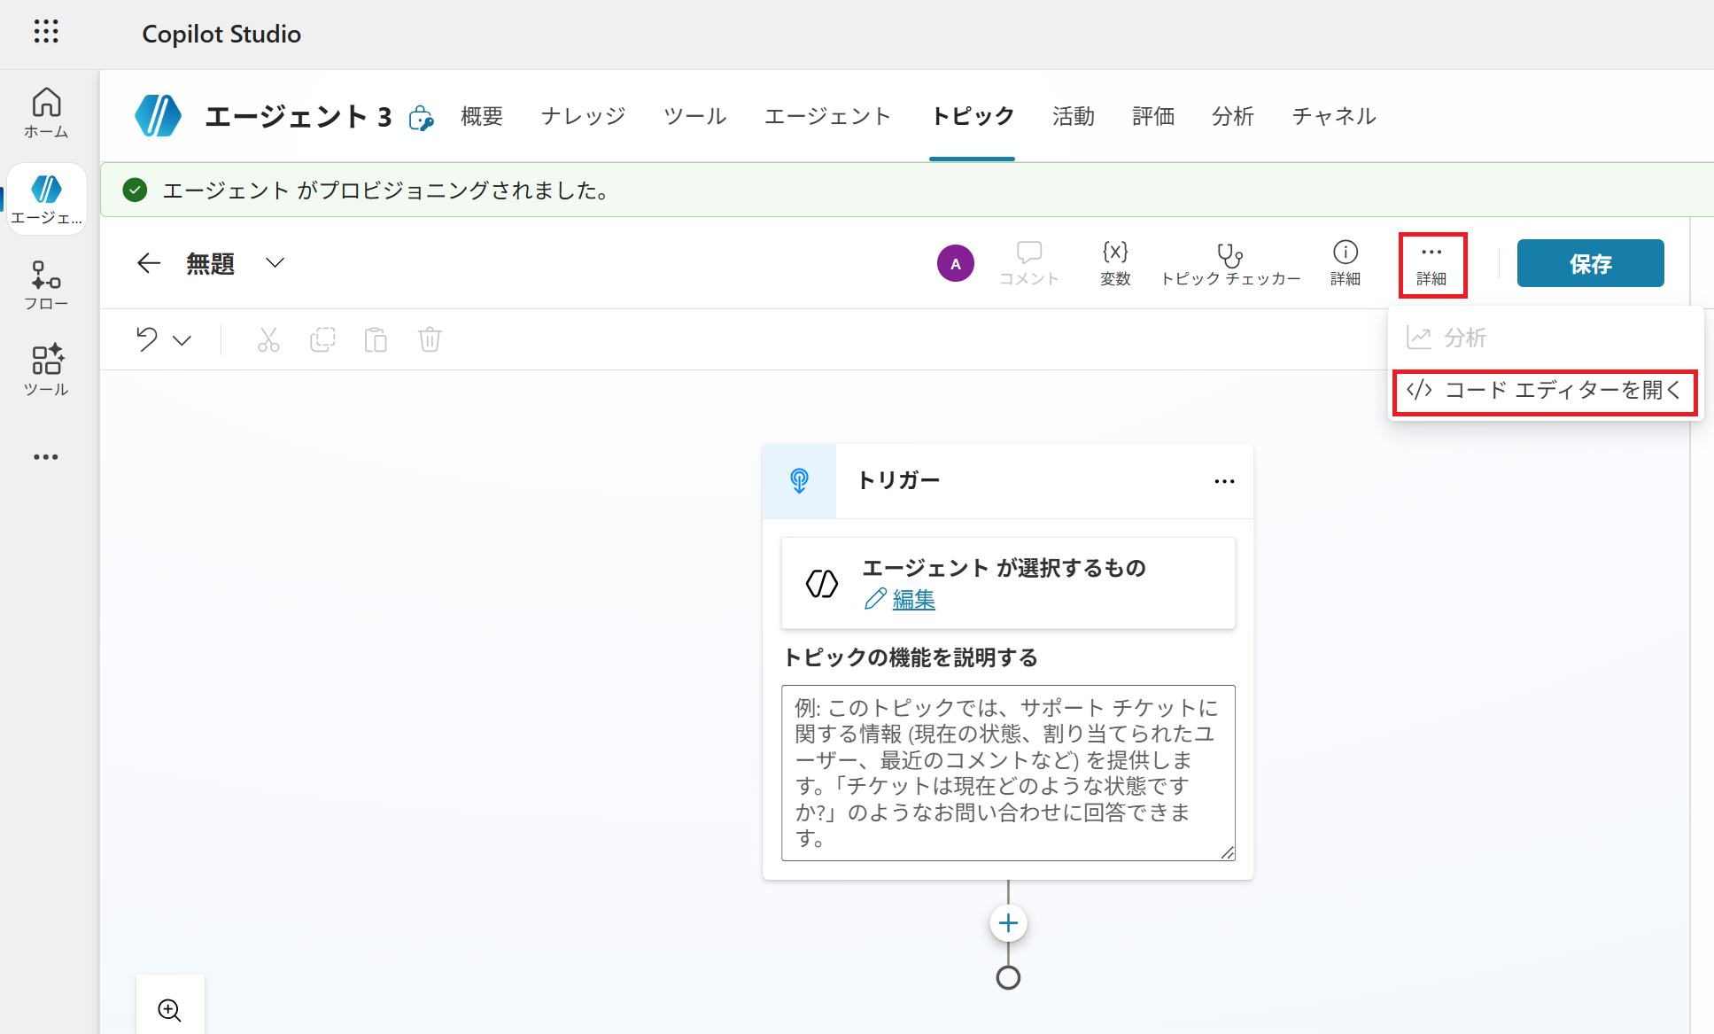Open the 変数 variables panel
1714x1034 pixels.
[1115, 263]
